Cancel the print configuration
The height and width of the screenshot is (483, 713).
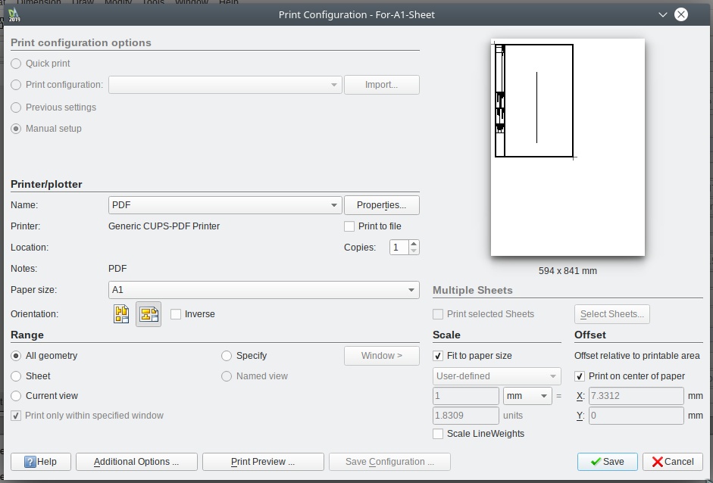[x=673, y=462]
